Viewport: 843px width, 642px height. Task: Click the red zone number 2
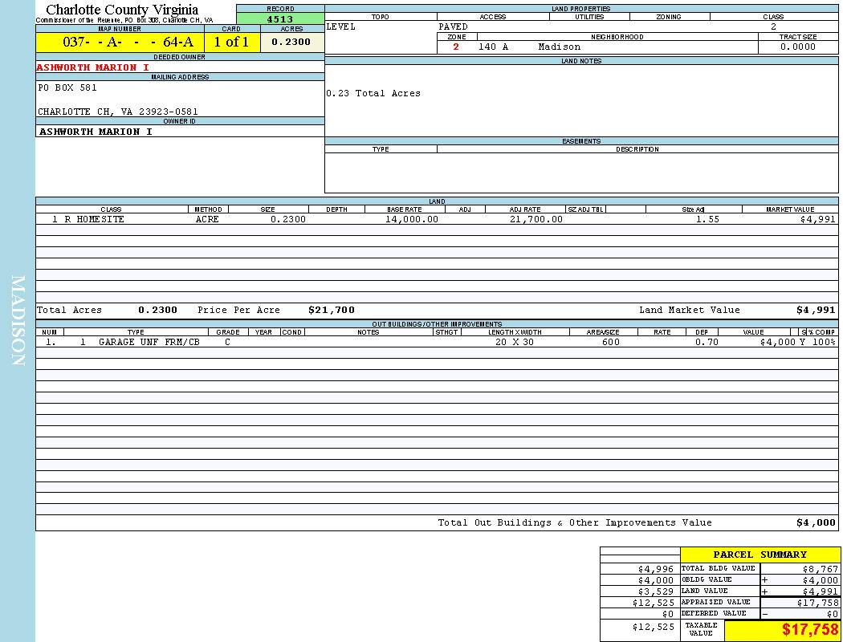tap(456, 47)
